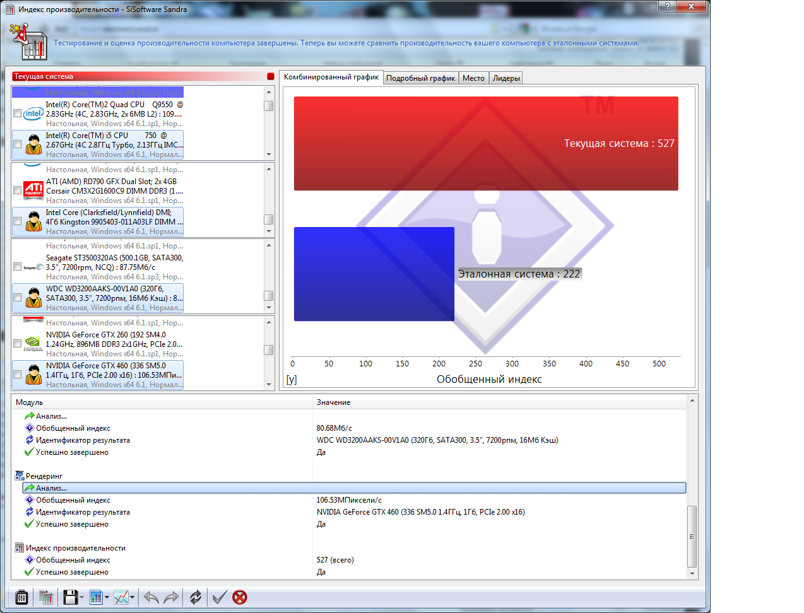804x613 pixels.
Task: Check the Intel Core i5 750 checkbox
Action: [17, 144]
